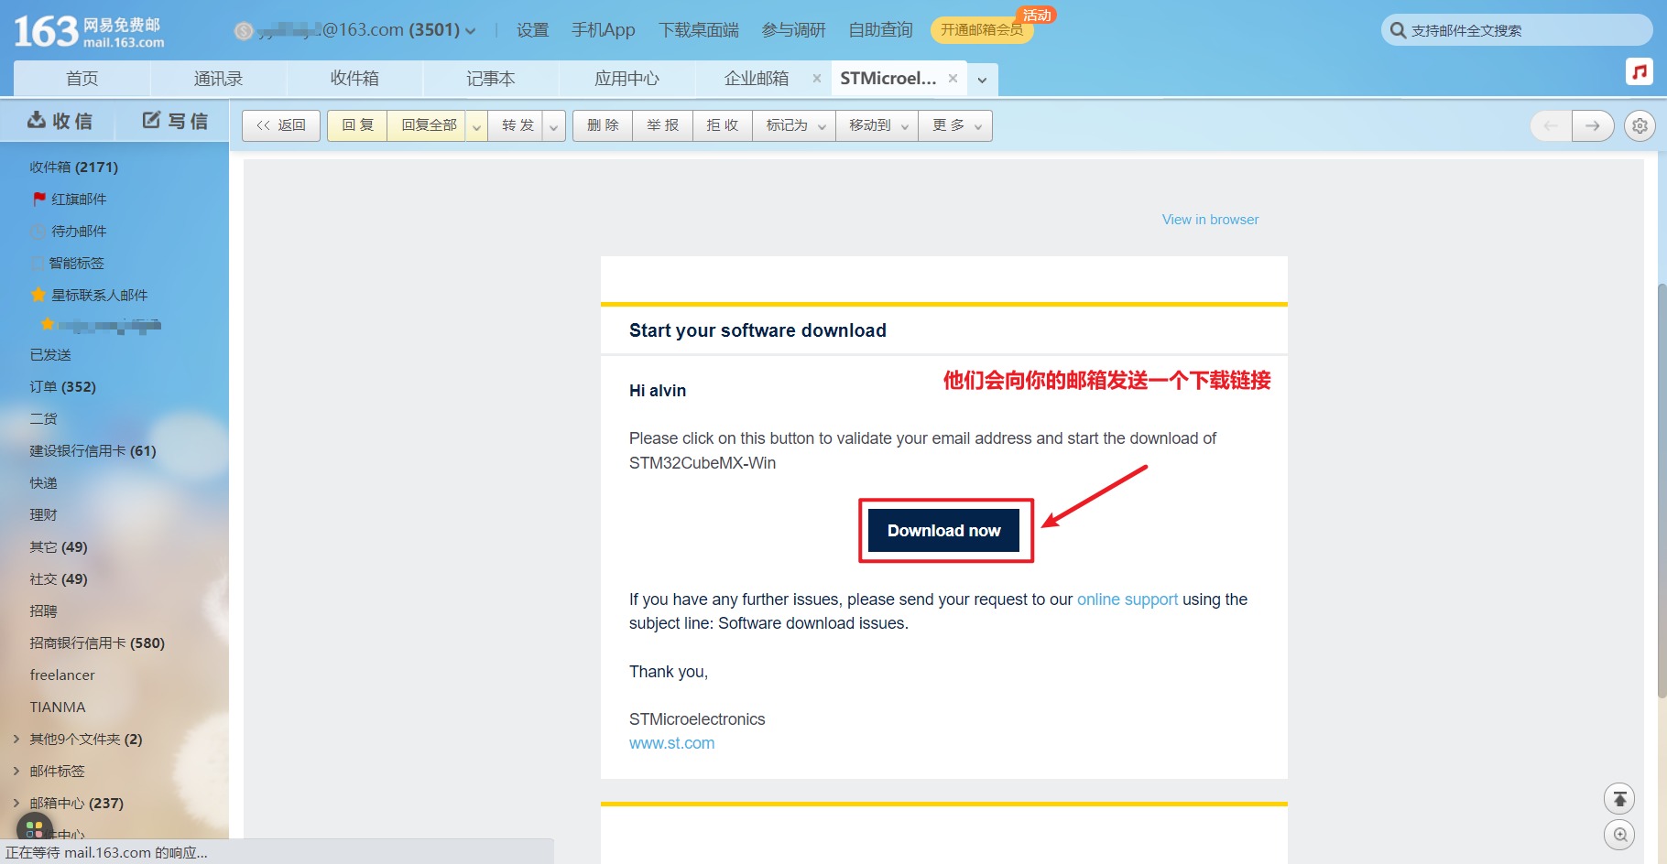
Task: Open the 建设银行信用卡 (61) folder
Action: (93, 450)
